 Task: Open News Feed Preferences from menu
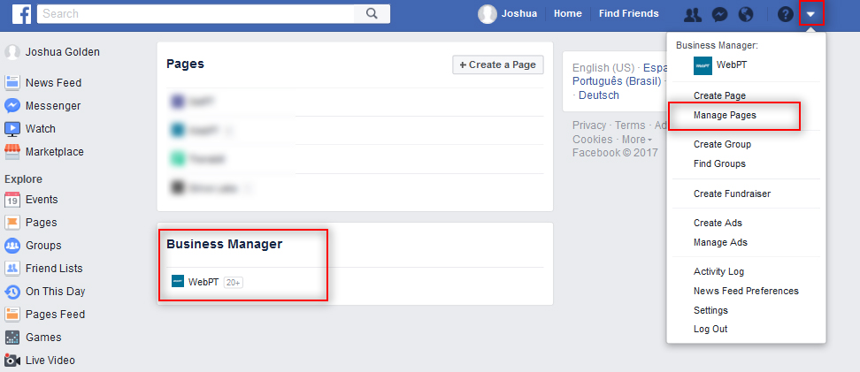(x=746, y=291)
